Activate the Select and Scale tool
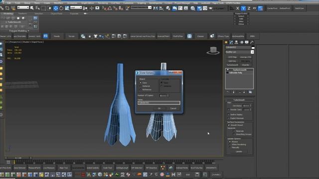This screenshot has width=319, height=179. 67,8
